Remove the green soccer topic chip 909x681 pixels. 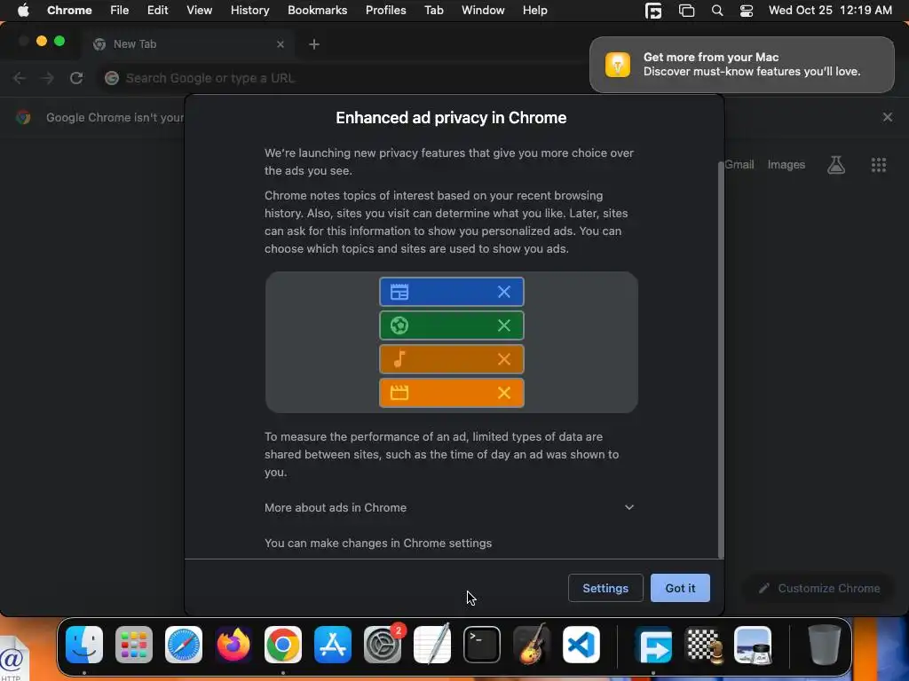pos(504,325)
